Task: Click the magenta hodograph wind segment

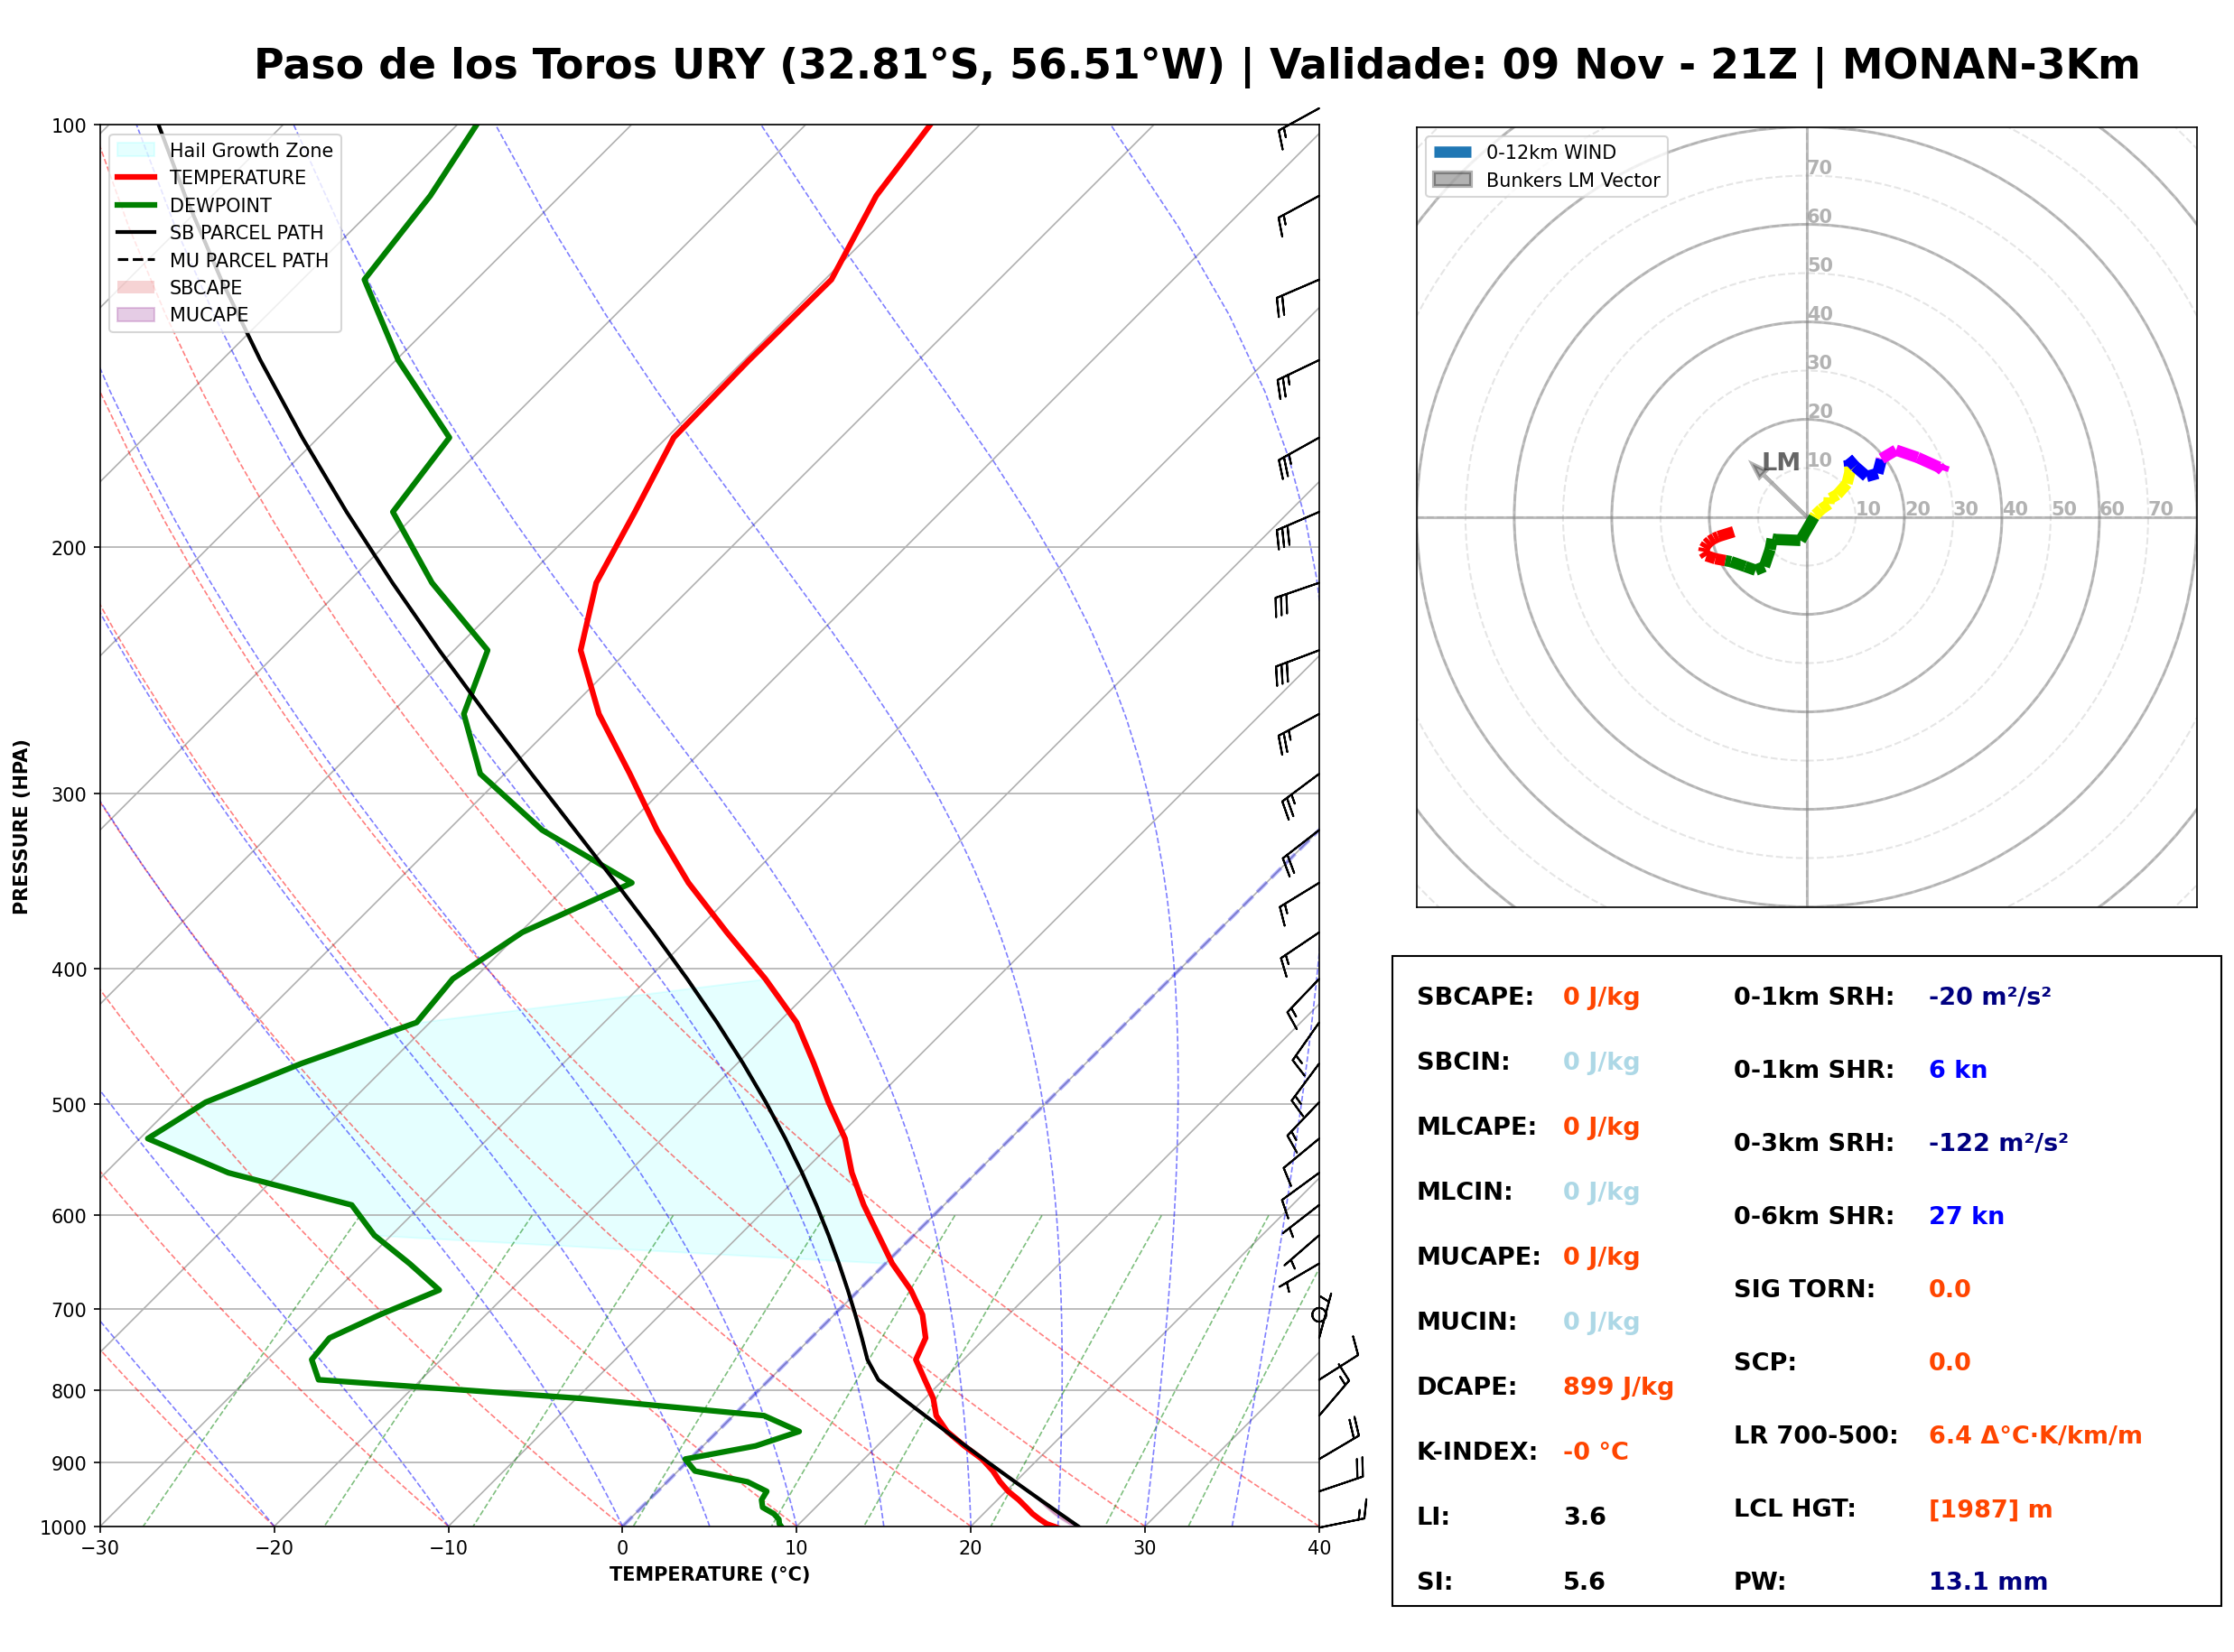Action: [x=1914, y=458]
